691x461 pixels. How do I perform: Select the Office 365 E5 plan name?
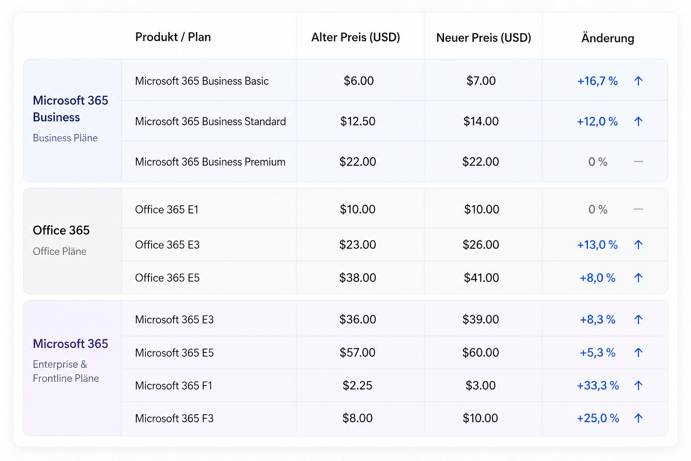167,278
